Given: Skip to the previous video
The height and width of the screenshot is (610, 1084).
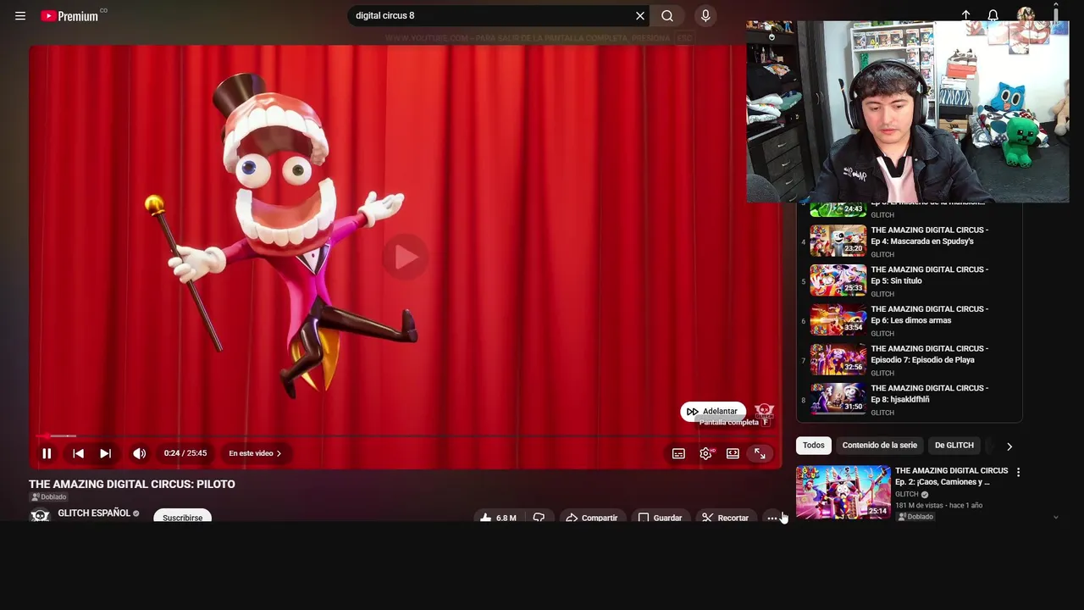Looking at the screenshot, I should pyautogui.click(x=78, y=453).
